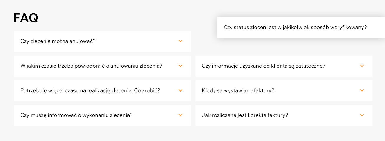Open the "Kiedy są wystawiane faktury?" question text

pos(238,90)
